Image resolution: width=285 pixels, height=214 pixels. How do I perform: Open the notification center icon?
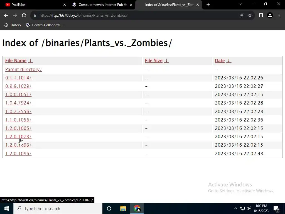pos(276,208)
